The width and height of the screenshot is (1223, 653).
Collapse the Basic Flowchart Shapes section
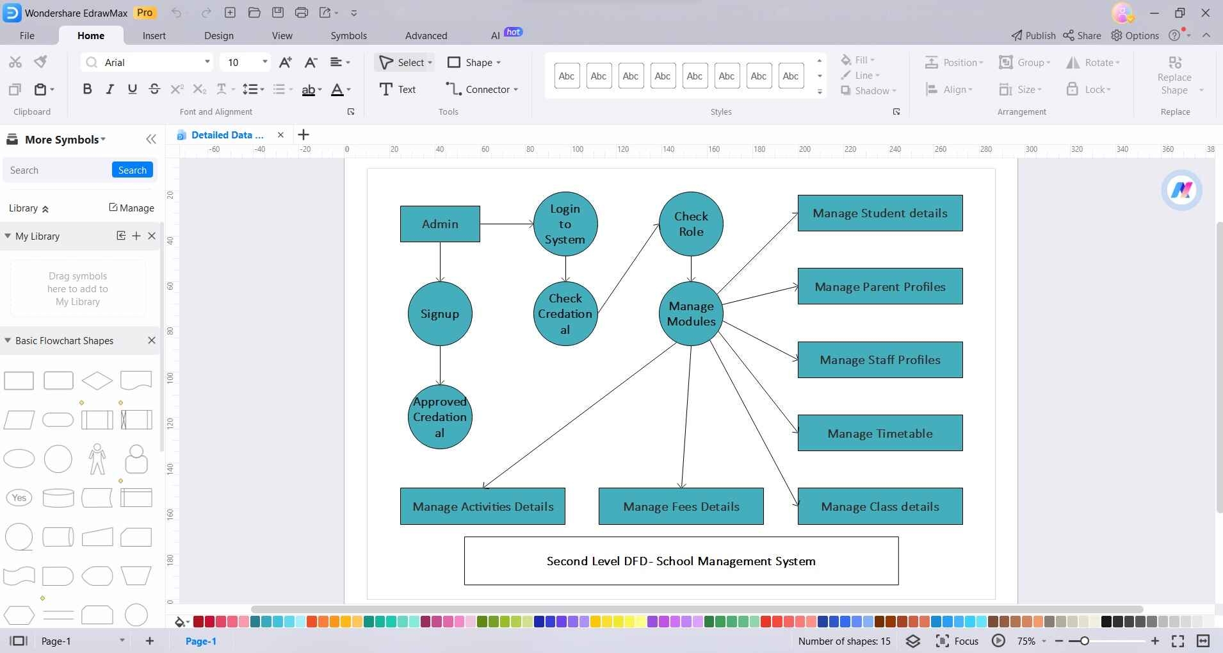click(x=8, y=340)
